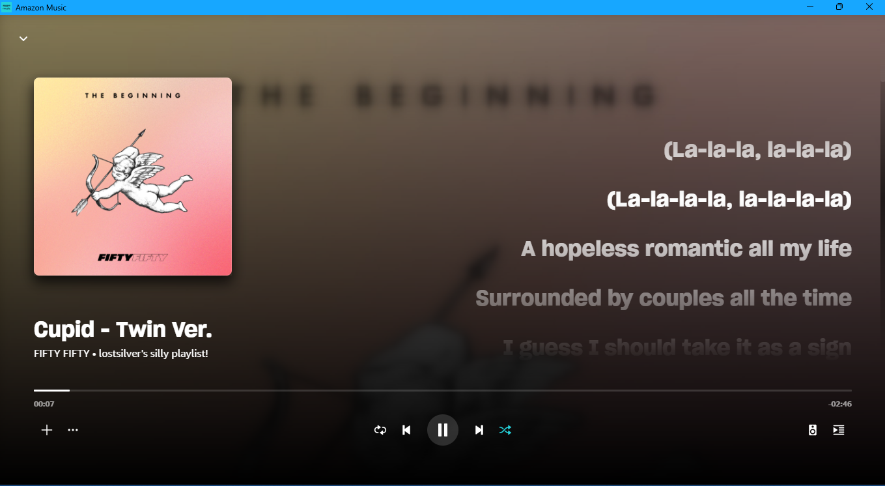The height and width of the screenshot is (486, 885).
Task: Skip to the previous track
Action: point(406,430)
